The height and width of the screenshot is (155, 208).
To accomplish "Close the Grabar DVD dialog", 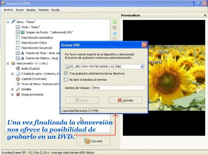I will click(144, 45).
